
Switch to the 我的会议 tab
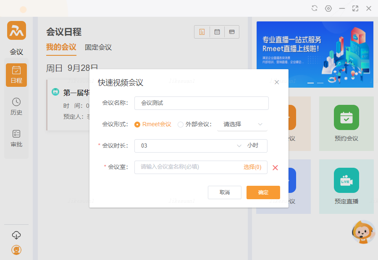[x=61, y=47]
